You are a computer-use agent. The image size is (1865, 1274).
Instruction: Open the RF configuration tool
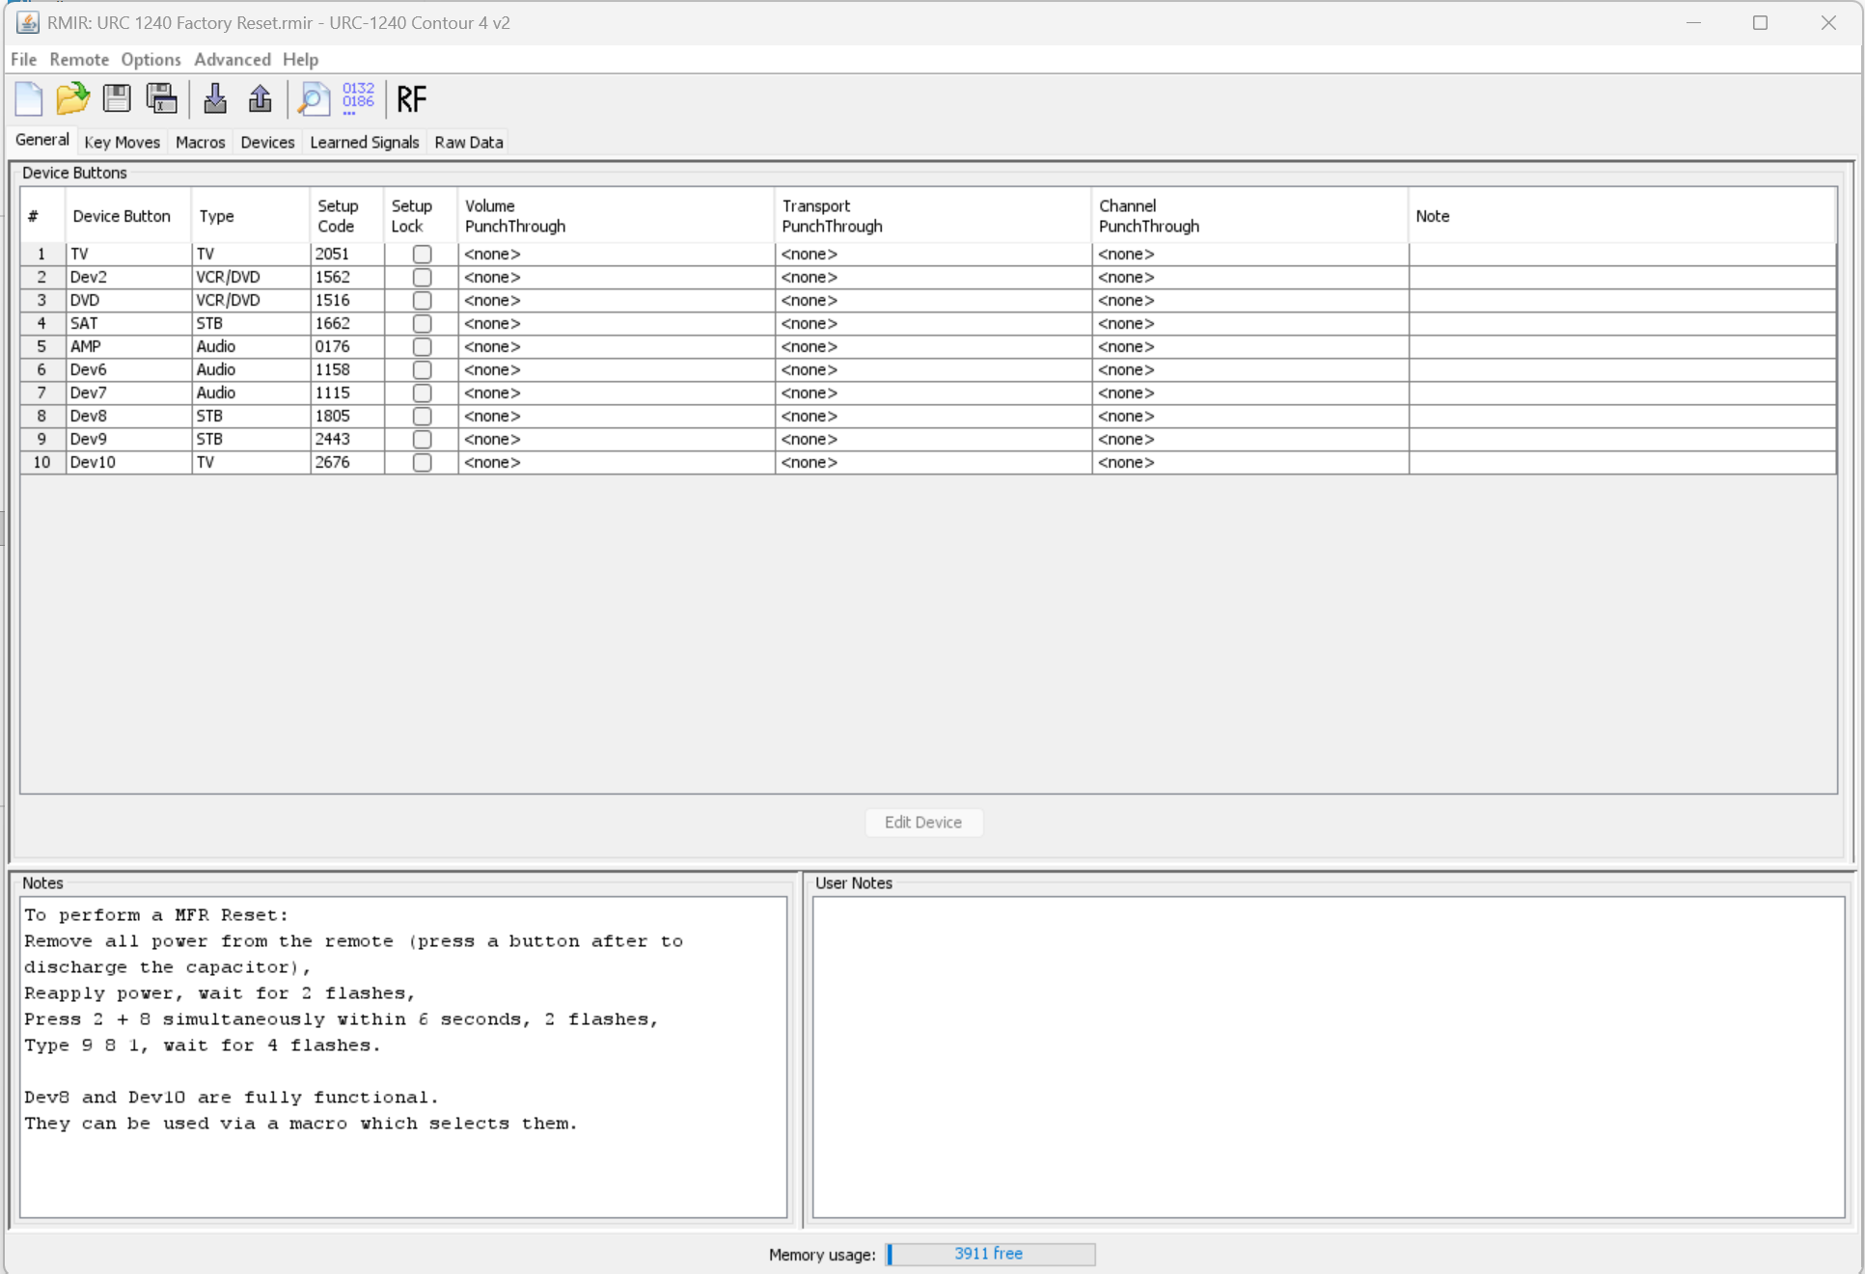click(x=410, y=99)
